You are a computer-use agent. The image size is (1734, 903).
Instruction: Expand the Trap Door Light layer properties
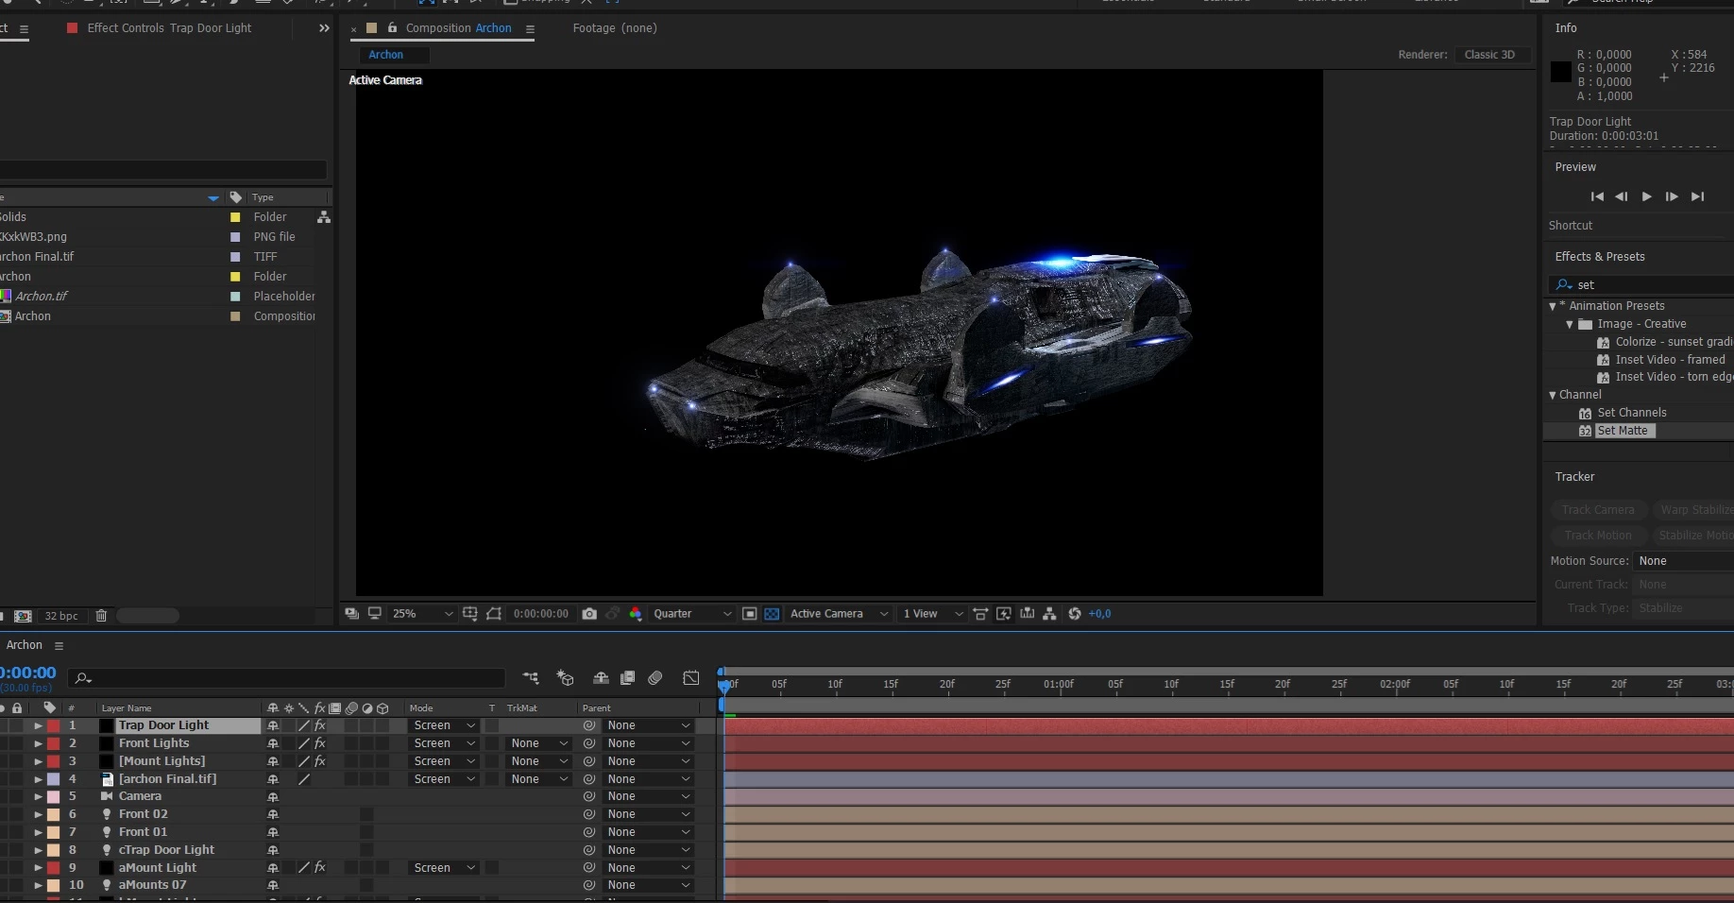point(39,725)
